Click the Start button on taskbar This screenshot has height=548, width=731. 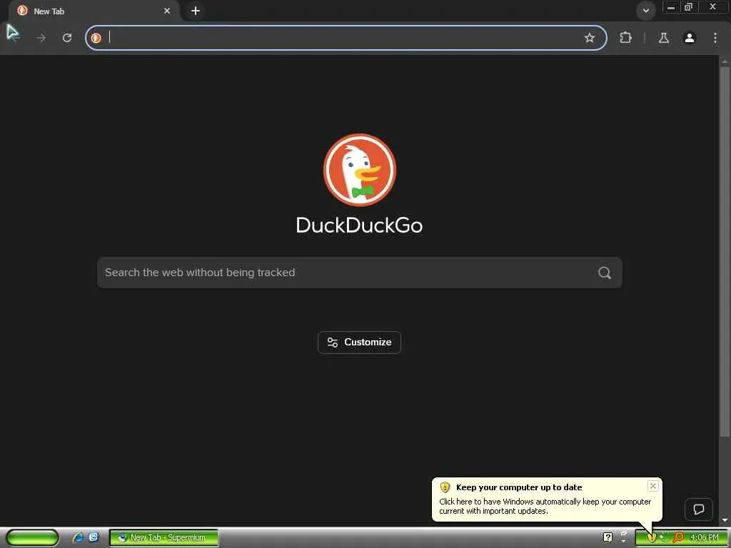(x=32, y=538)
